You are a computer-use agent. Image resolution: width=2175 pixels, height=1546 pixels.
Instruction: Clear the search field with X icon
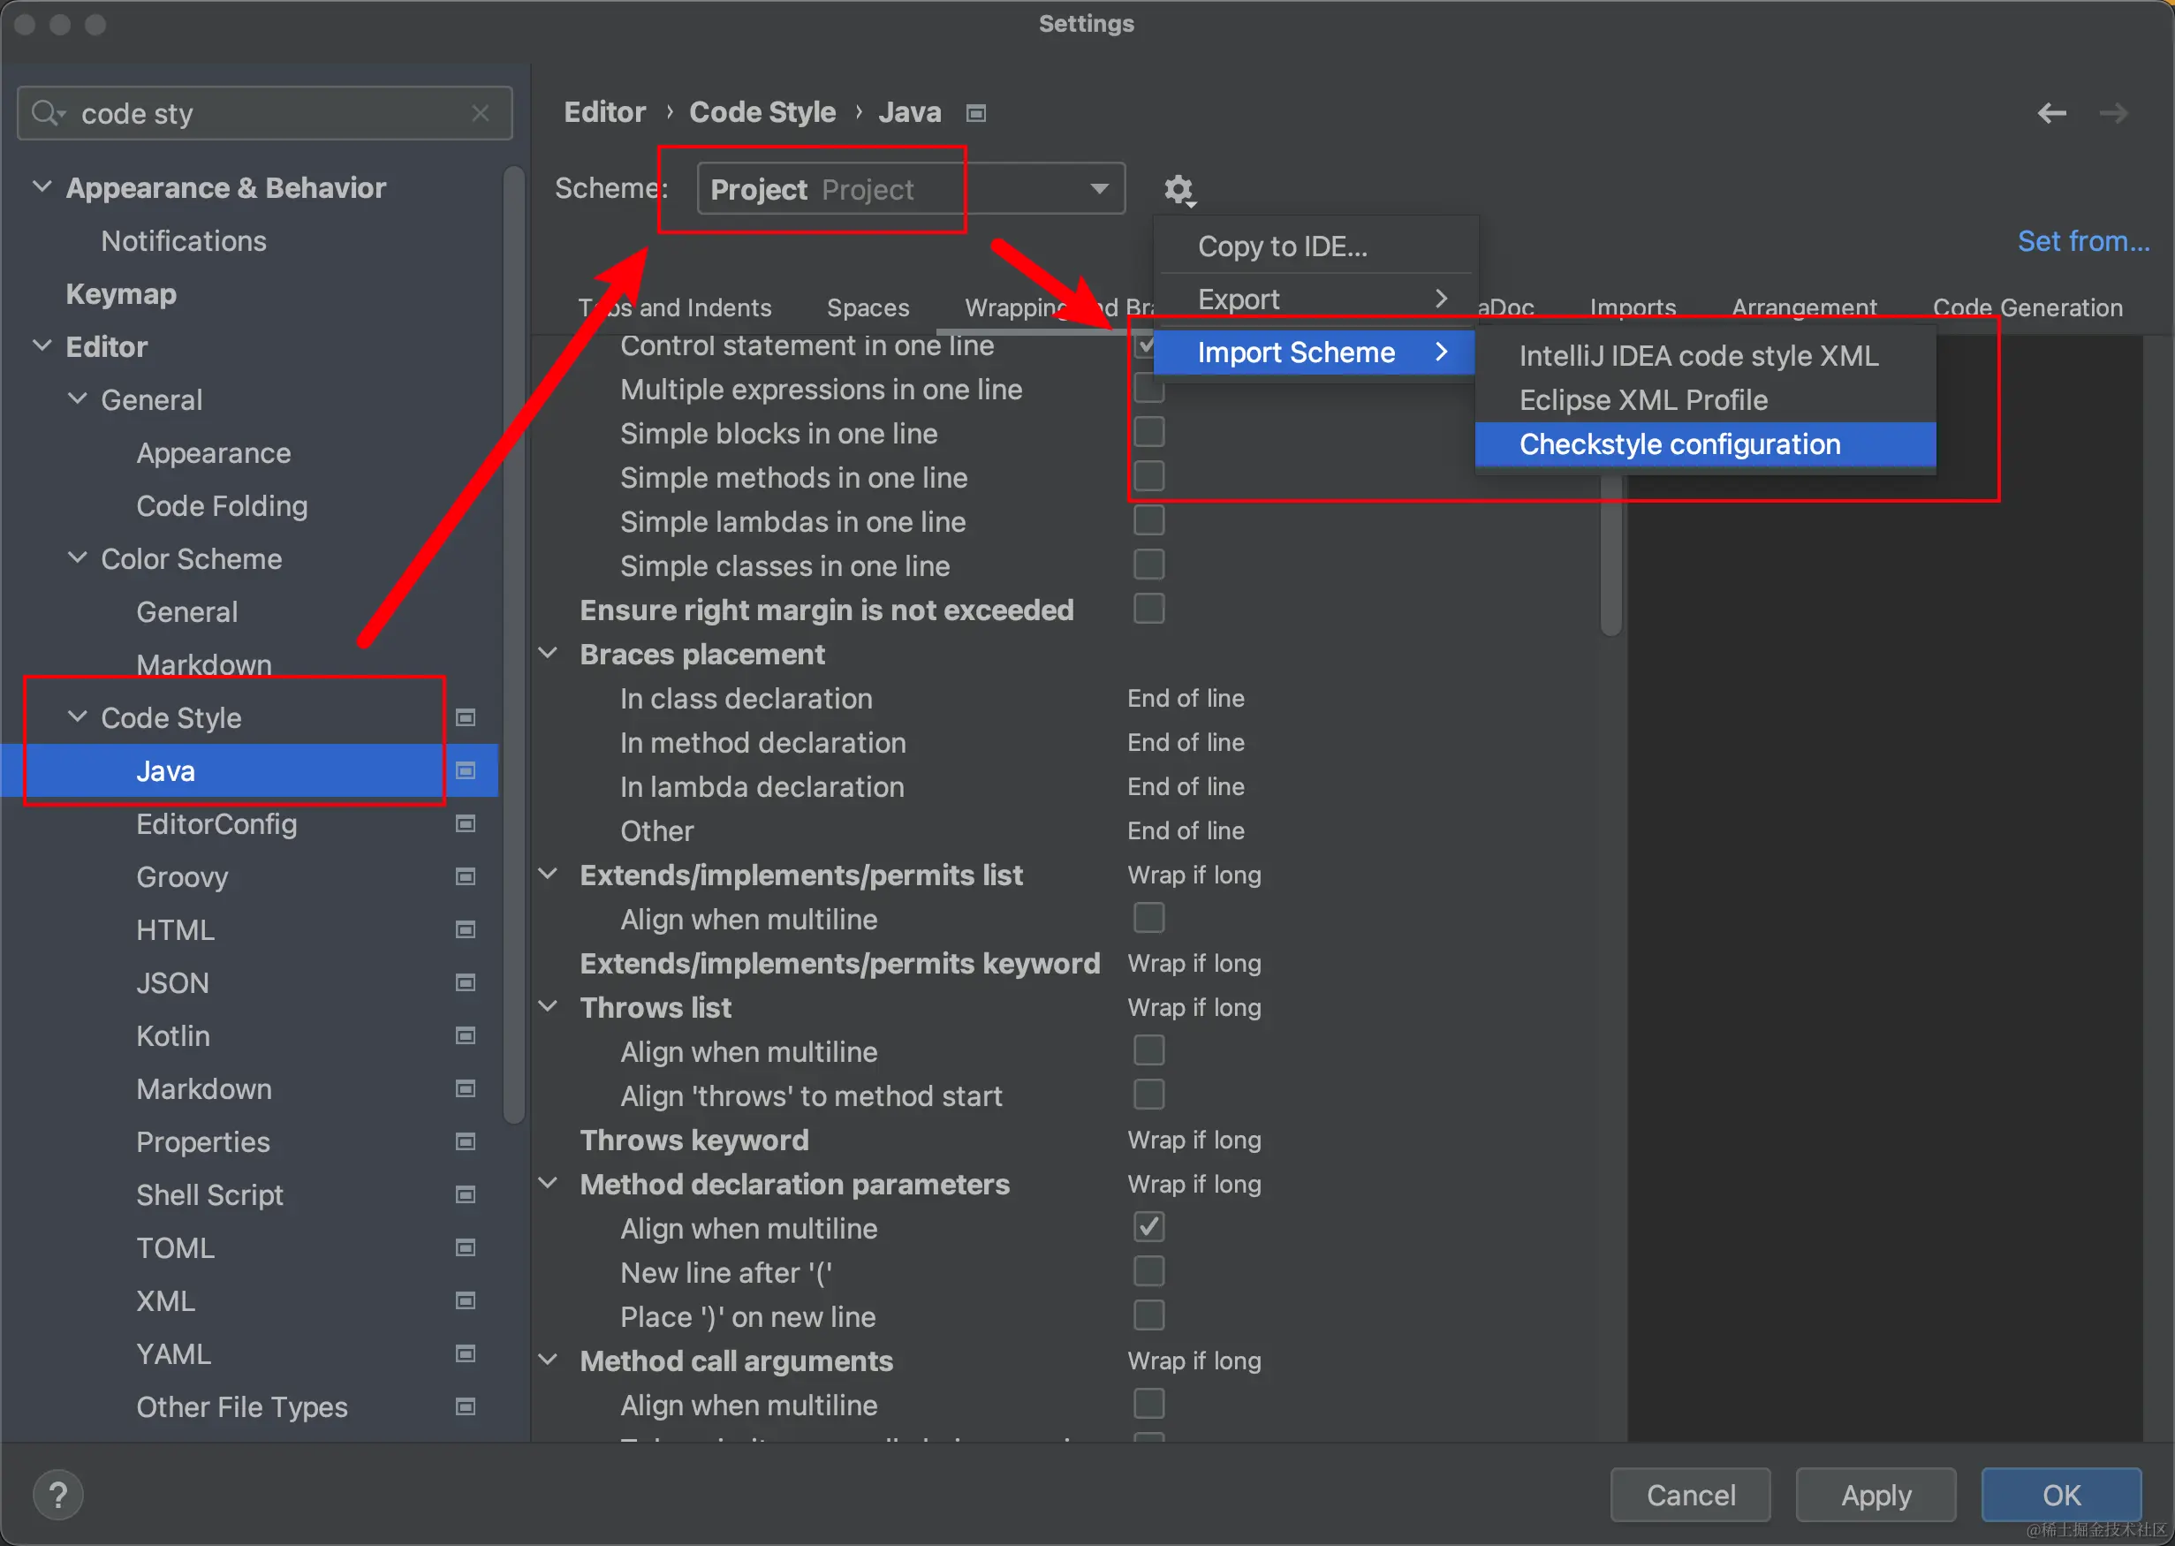[x=481, y=113]
